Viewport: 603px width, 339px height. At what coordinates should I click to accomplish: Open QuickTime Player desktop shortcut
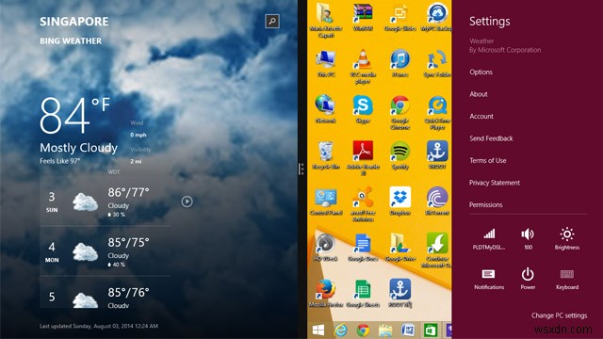(437, 113)
